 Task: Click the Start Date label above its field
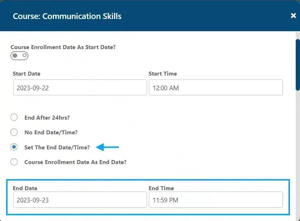click(26, 74)
